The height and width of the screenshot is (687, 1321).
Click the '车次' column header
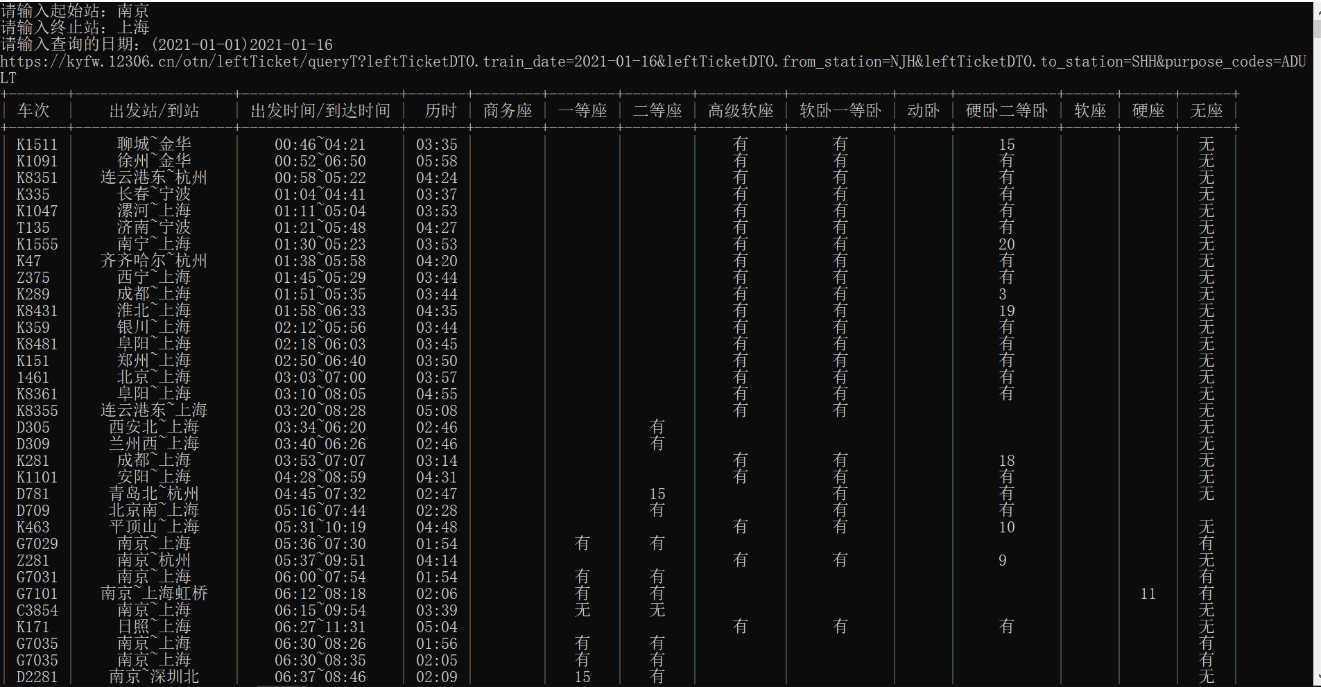pos(33,111)
